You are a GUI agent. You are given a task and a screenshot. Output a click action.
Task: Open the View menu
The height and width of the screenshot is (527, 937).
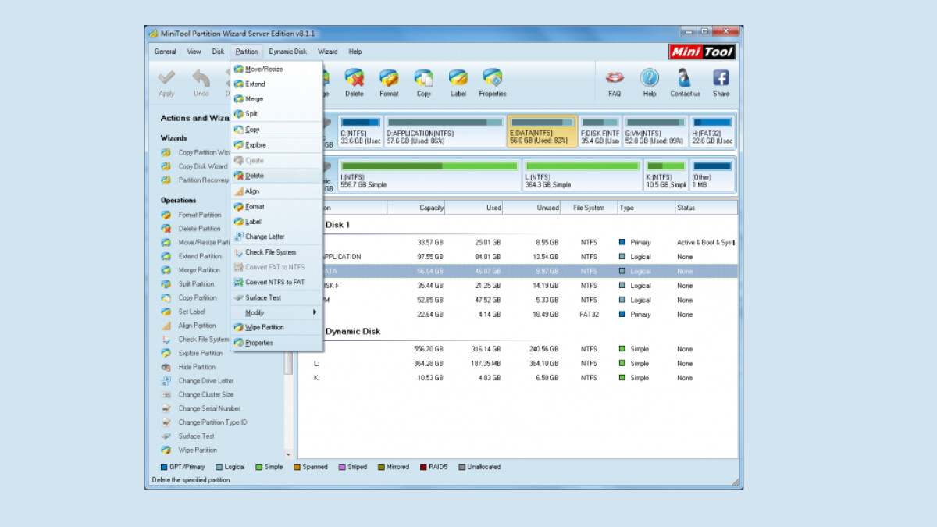point(194,52)
